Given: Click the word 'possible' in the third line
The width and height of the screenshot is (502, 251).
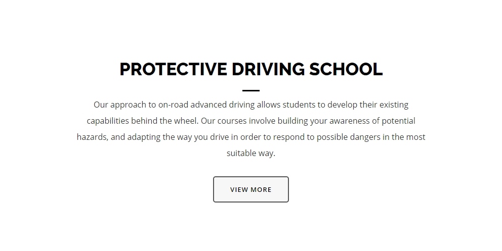Looking at the screenshot, I should pos(332,138).
